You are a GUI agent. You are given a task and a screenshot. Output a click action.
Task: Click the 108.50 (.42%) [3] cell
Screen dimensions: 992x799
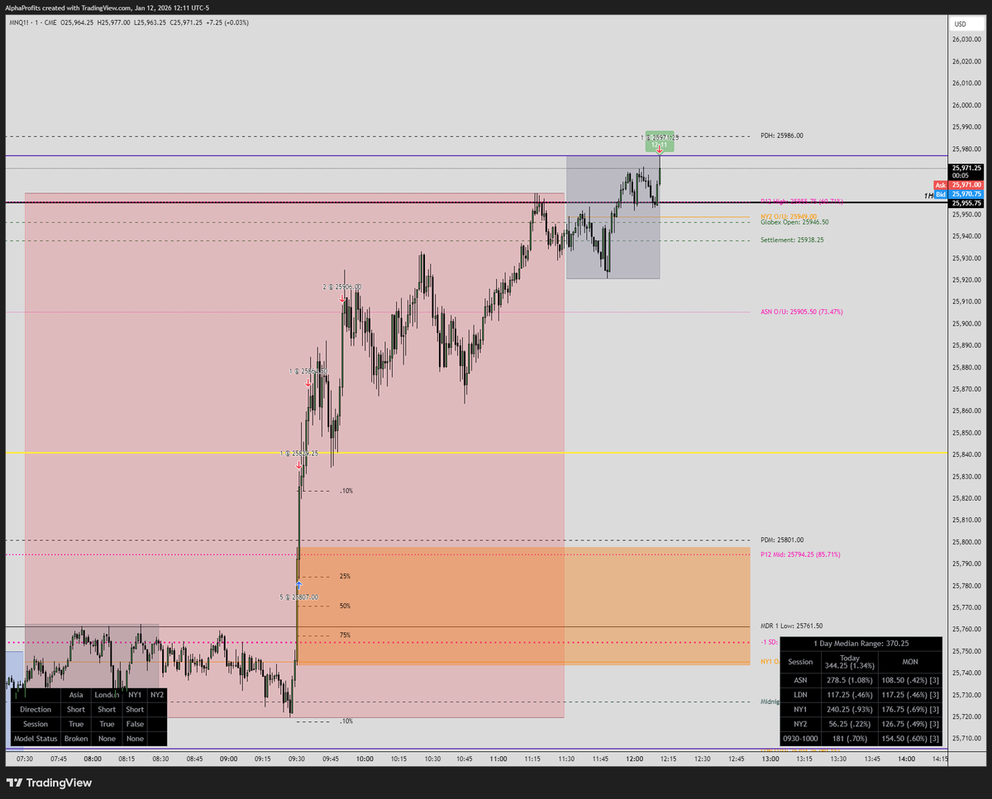(909, 681)
